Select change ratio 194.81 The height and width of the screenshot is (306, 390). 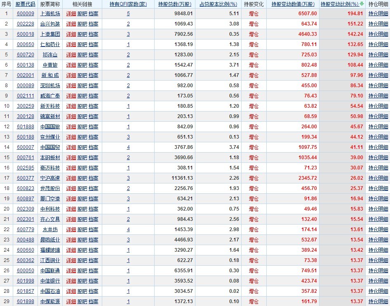point(355,14)
